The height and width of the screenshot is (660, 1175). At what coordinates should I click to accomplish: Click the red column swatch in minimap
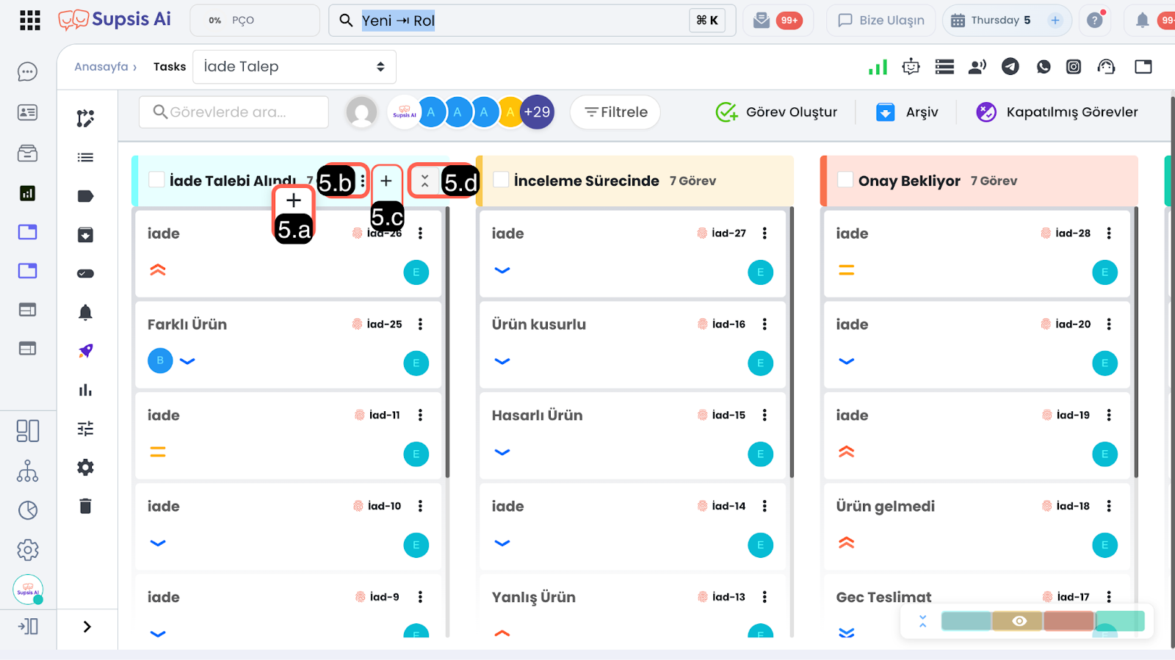click(x=1069, y=621)
